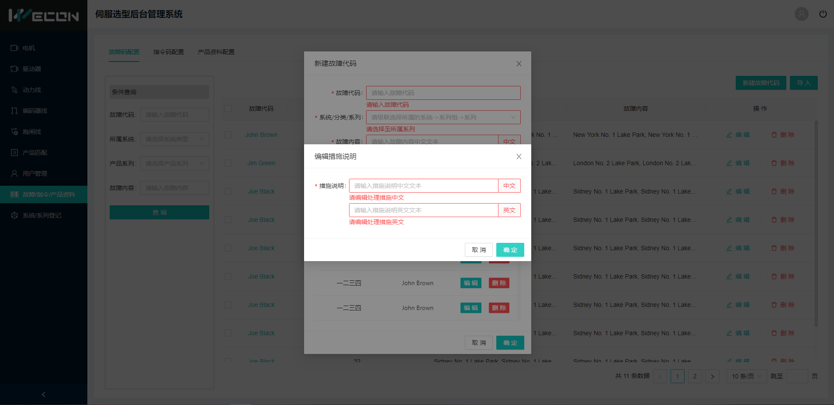Tick the checkbox for Jim Green row
Screen dimensions: 834x405
pos(228,163)
